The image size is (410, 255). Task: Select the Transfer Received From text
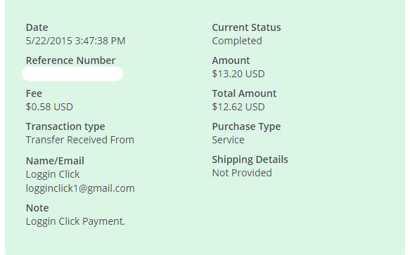(x=80, y=140)
